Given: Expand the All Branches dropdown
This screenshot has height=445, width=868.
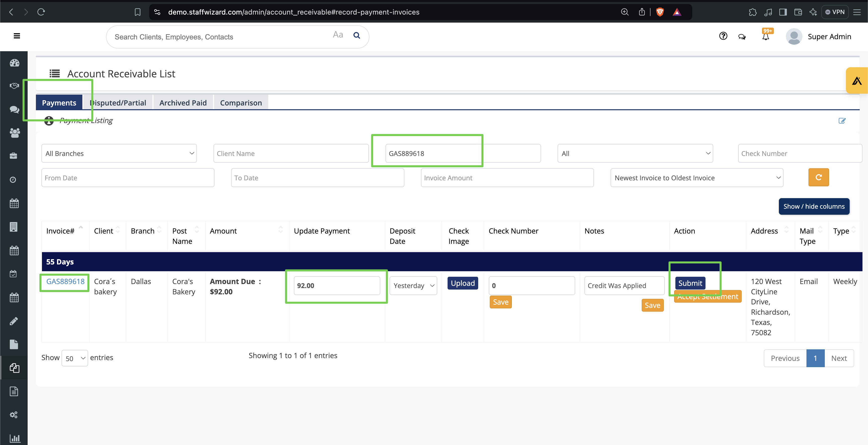Looking at the screenshot, I should (119, 153).
